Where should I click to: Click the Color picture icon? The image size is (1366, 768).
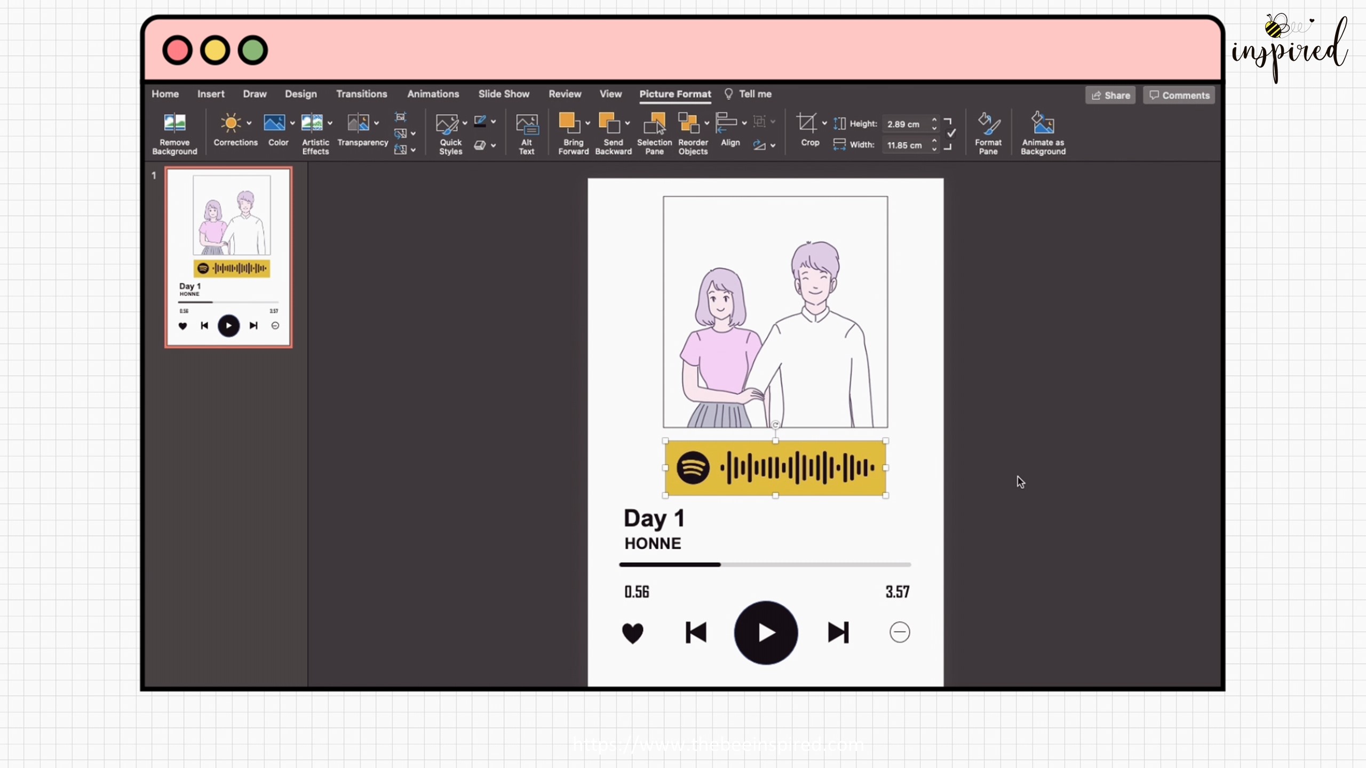[274, 123]
